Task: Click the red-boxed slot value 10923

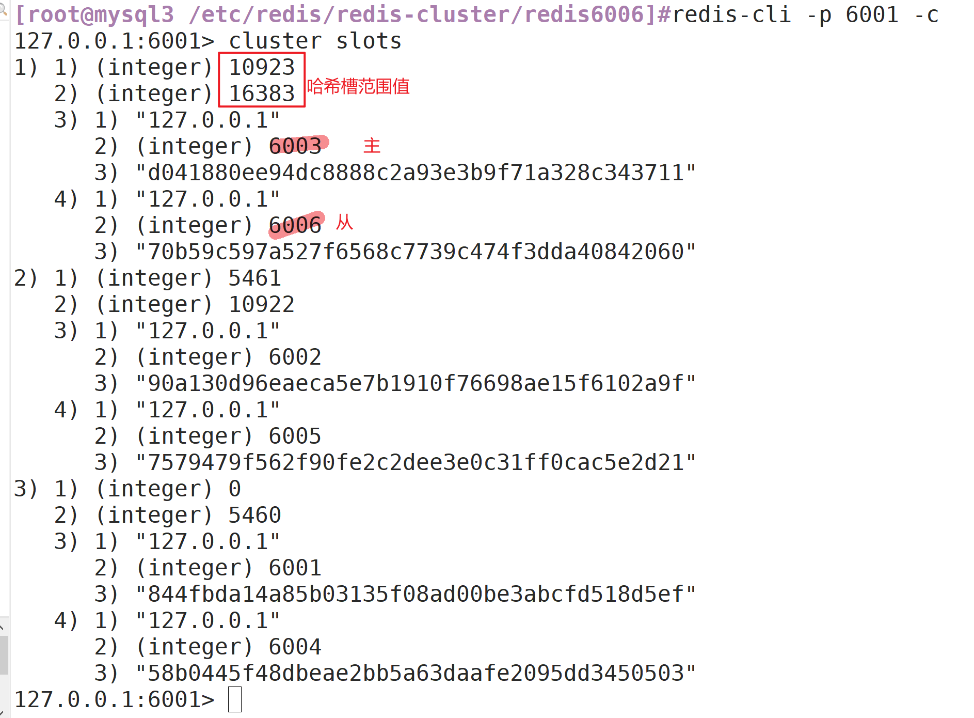Action: (262, 67)
